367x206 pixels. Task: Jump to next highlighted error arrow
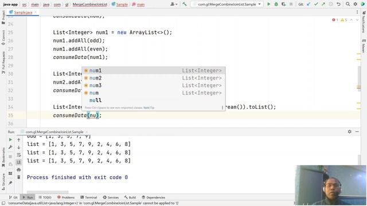[x=357, y=20]
